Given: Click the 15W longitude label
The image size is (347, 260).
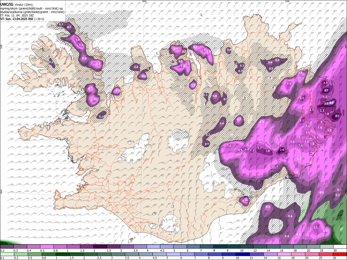Looking at the screenshot, I should click(x=287, y=1).
